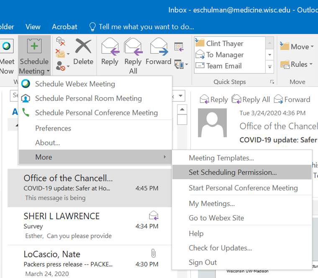
Task: Click the Meet Now Webex icon
Action: pyautogui.click(x=7, y=47)
